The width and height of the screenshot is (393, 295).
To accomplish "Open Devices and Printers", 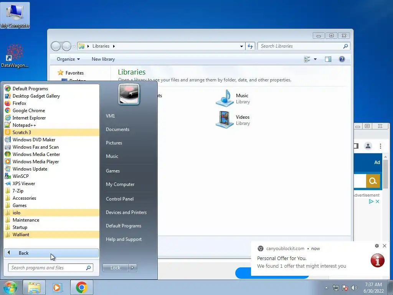I will (126, 212).
